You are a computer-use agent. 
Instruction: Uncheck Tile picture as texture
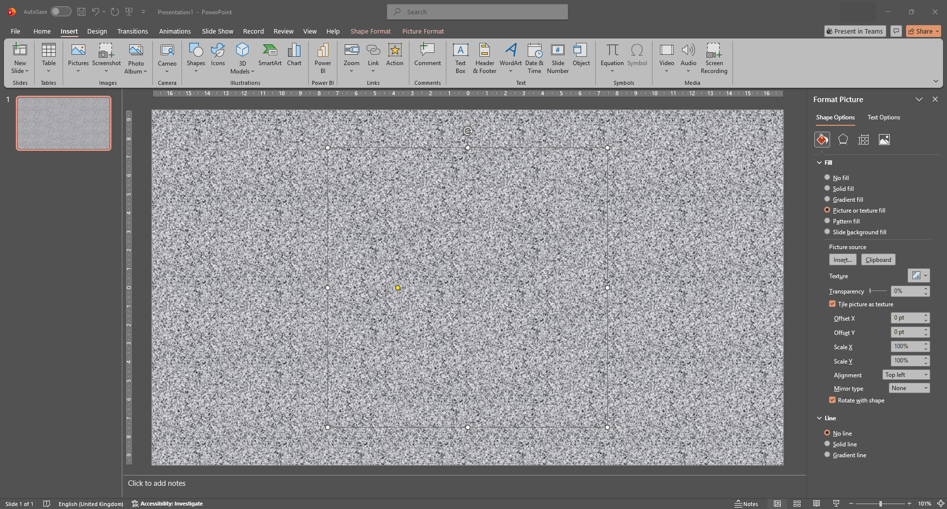(x=833, y=304)
